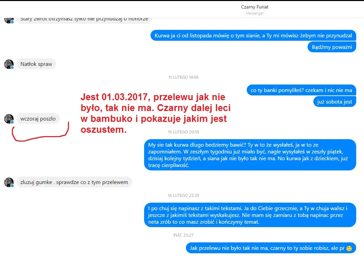Select 'co ty banki pomyliłeś?' message bubble

click(x=301, y=90)
